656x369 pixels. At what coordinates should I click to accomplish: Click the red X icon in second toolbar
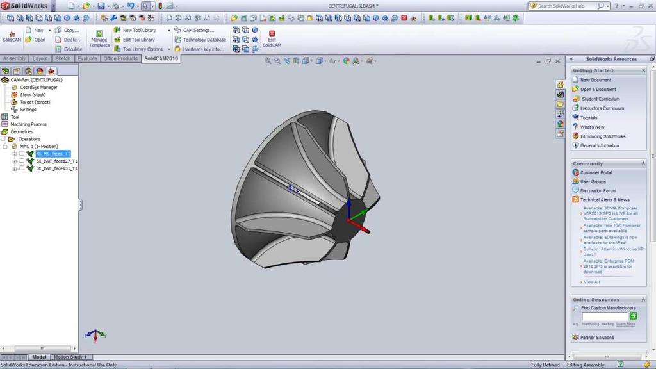coord(404,18)
